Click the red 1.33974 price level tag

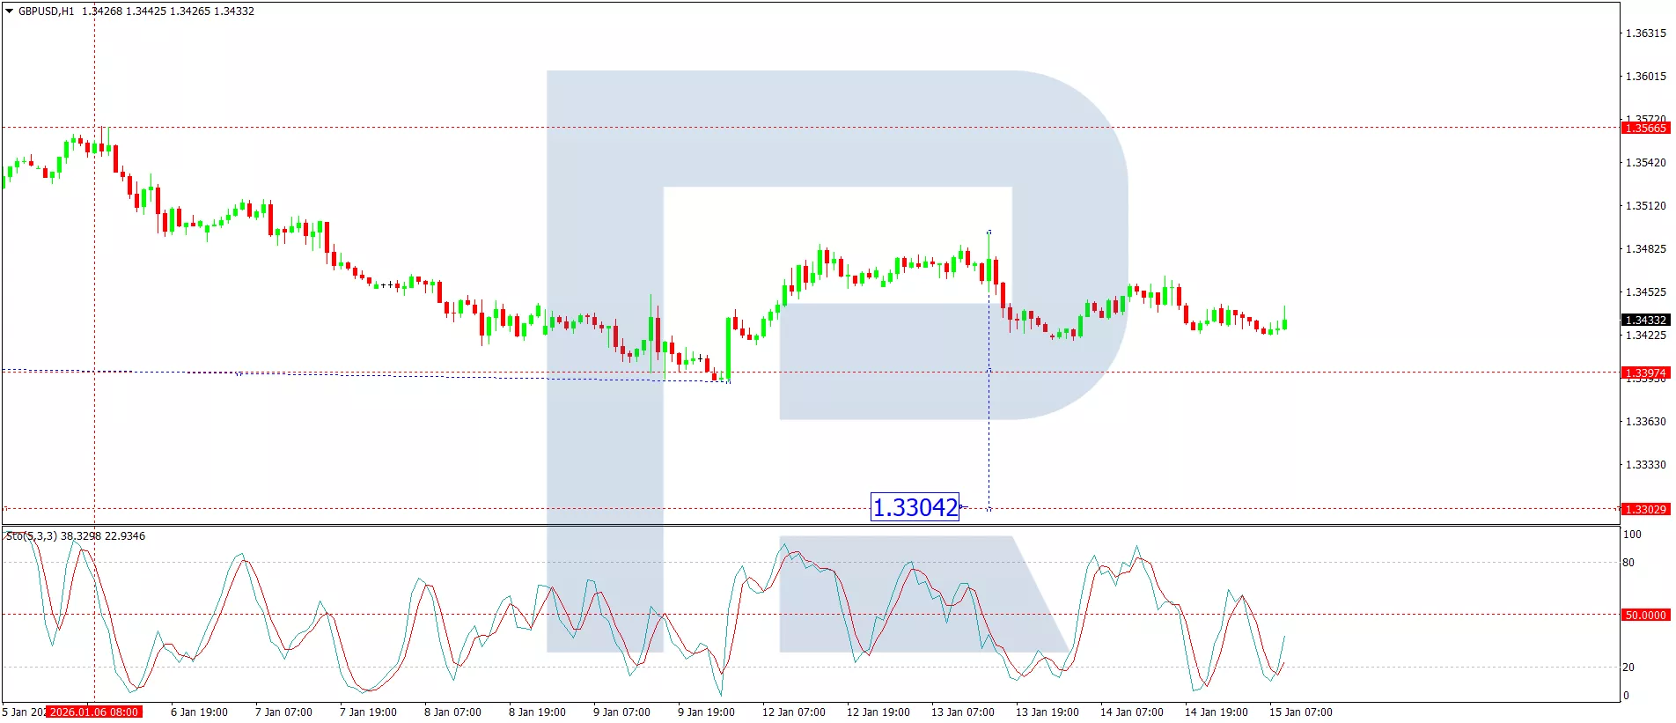click(x=1644, y=373)
